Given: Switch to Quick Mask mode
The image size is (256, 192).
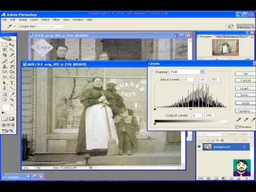Looking at the screenshot, I should 11,119.
